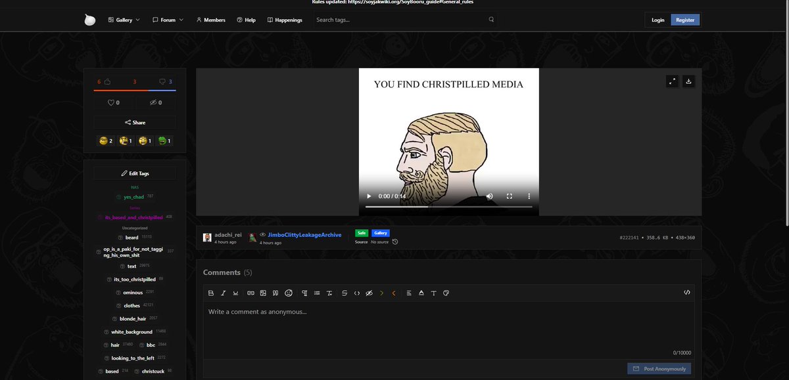Open the yes_chad tag
The width and height of the screenshot is (789, 380).
pyautogui.click(x=133, y=197)
